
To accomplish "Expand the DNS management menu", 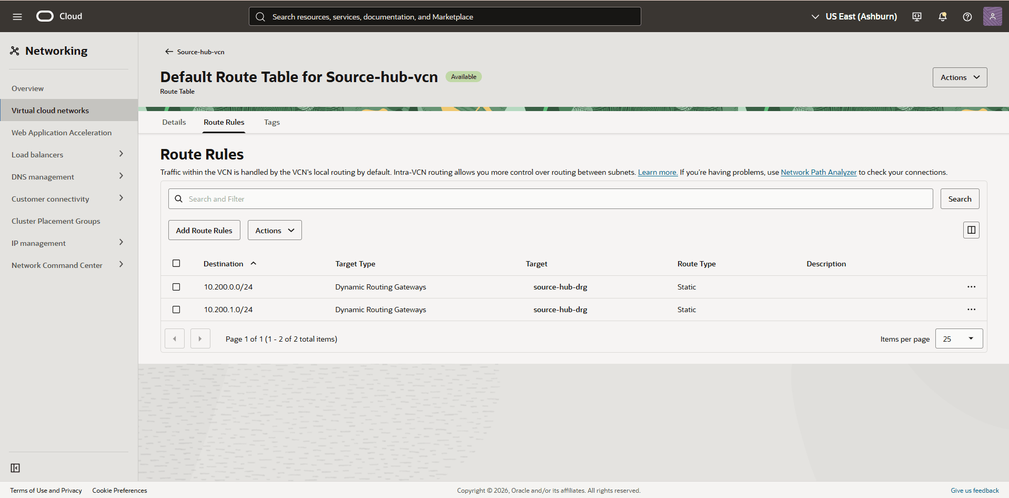I will pyautogui.click(x=69, y=176).
